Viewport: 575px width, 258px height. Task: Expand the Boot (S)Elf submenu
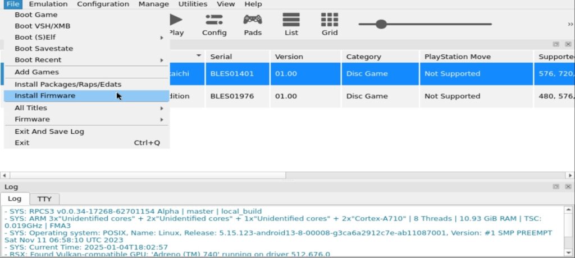(86, 37)
